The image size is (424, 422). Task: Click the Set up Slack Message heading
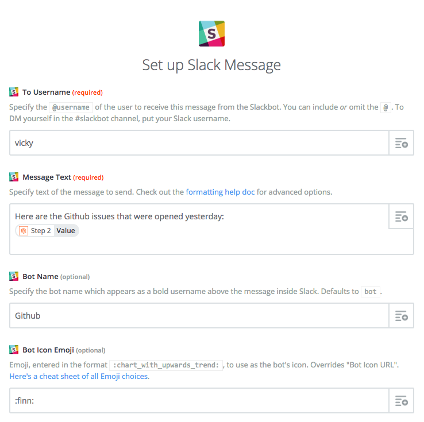(211, 65)
